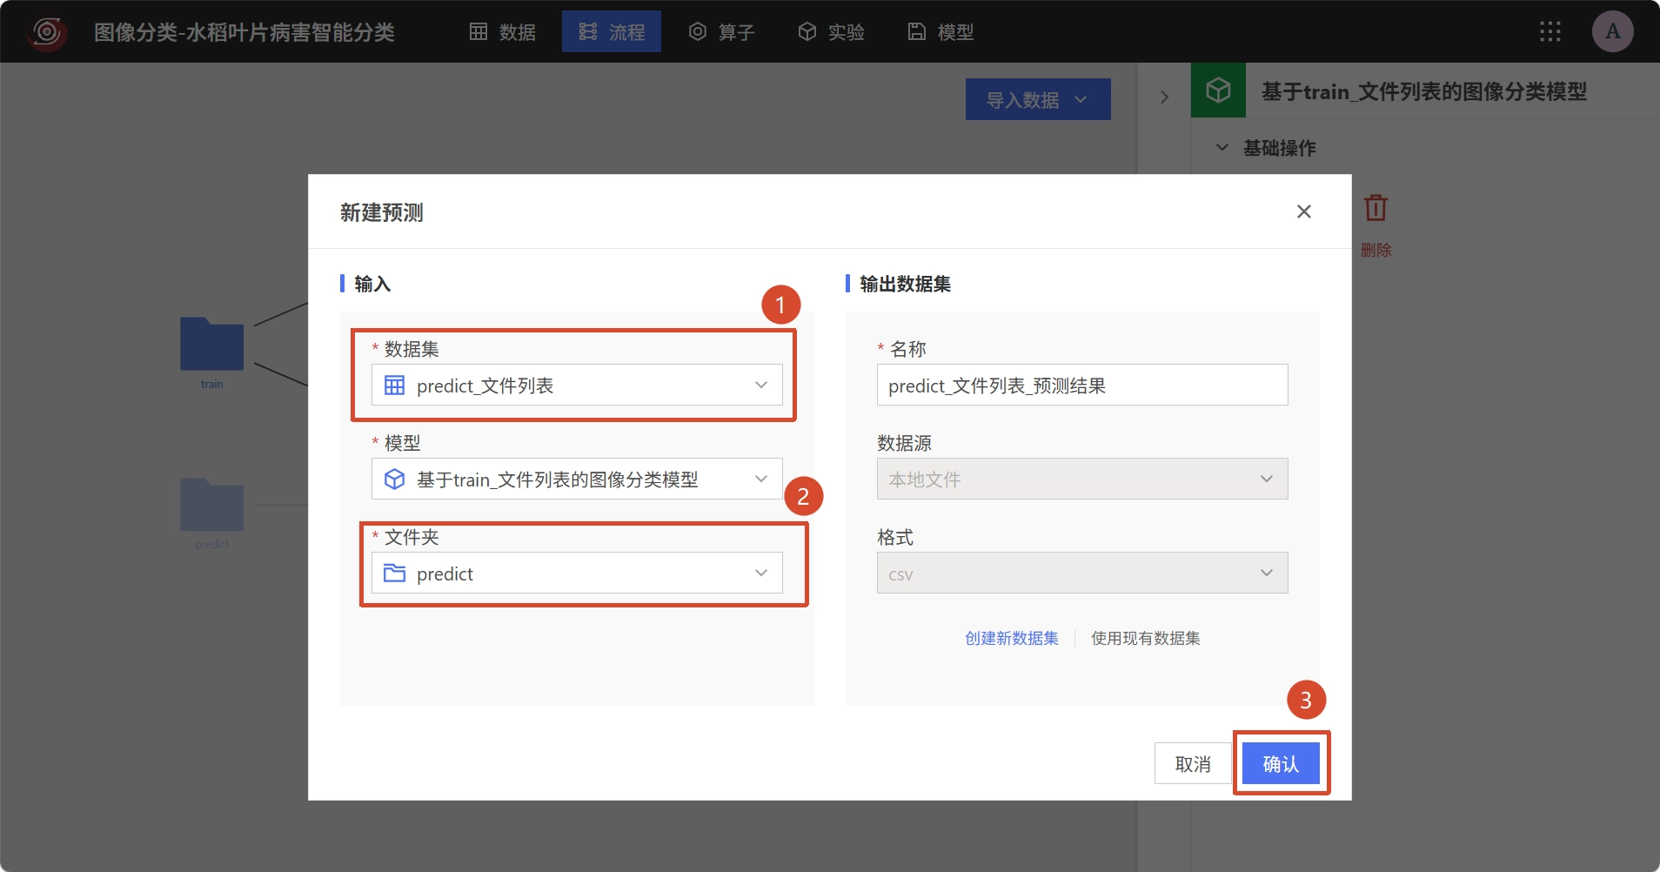The width and height of the screenshot is (1660, 872).
Task: Collapse the right panel arrow
Action: coord(1164,97)
